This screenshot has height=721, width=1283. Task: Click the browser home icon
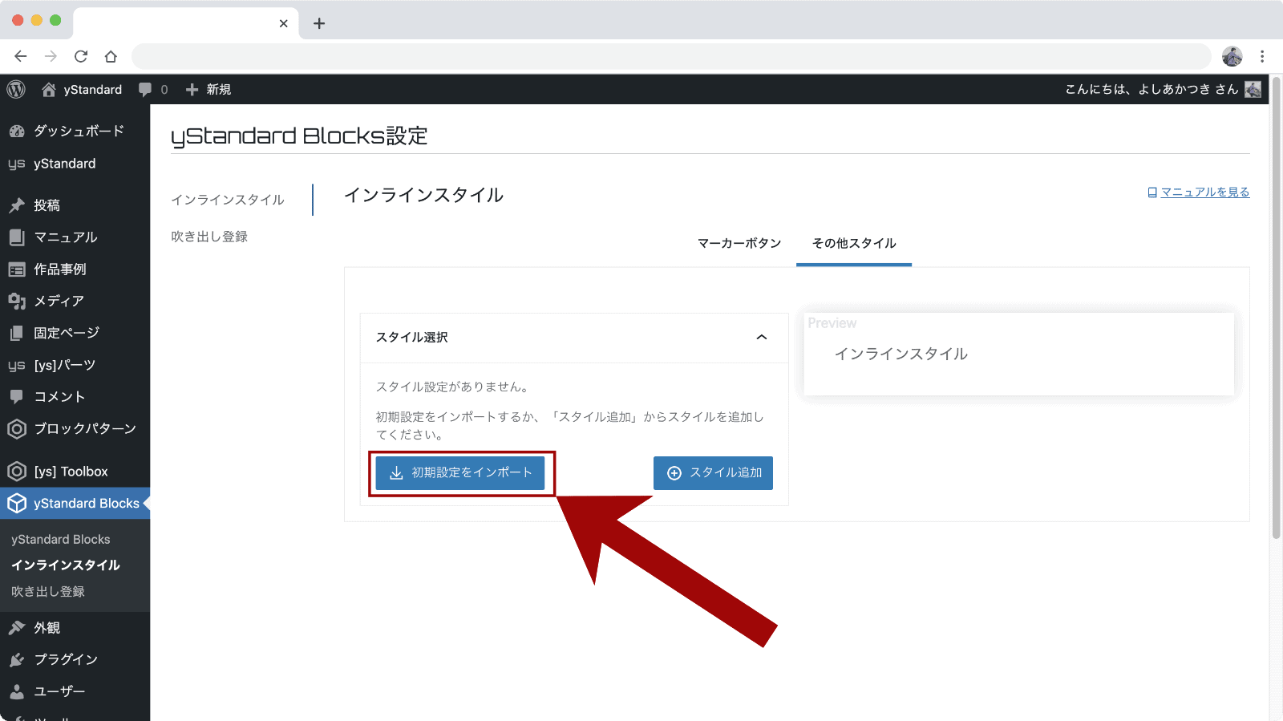click(111, 56)
